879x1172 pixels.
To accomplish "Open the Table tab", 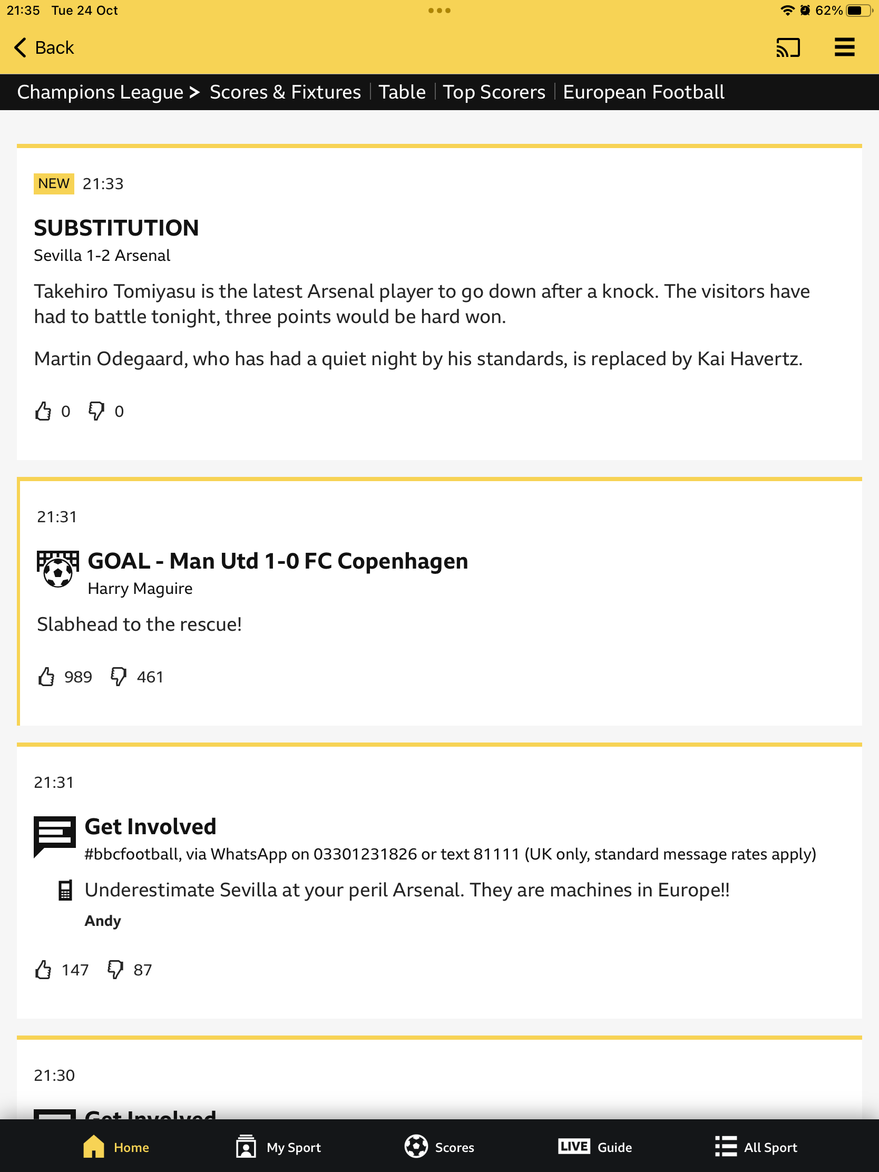I will (402, 92).
